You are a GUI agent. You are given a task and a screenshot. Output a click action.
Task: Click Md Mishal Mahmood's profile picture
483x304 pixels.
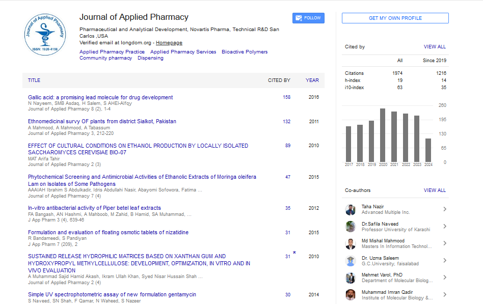pyautogui.click(x=351, y=243)
